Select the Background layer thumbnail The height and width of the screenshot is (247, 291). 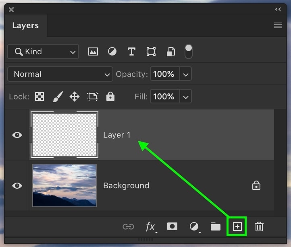click(64, 185)
